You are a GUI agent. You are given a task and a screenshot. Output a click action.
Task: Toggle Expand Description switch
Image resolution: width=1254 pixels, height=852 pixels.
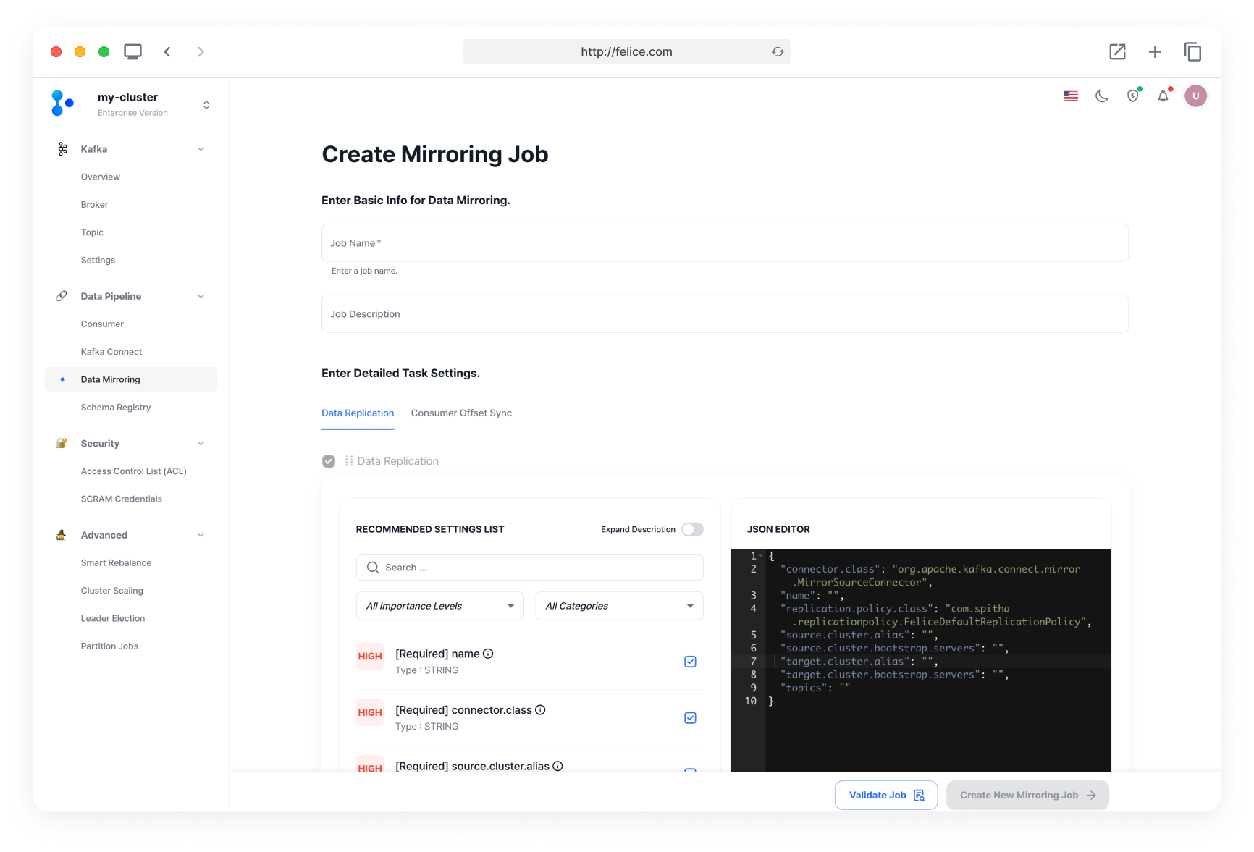click(x=692, y=530)
